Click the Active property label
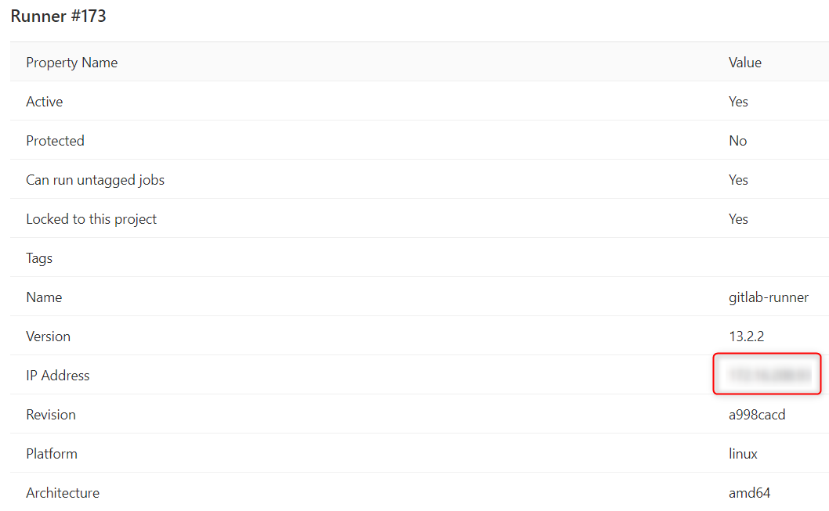This screenshot has height=511, width=829. click(45, 102)
